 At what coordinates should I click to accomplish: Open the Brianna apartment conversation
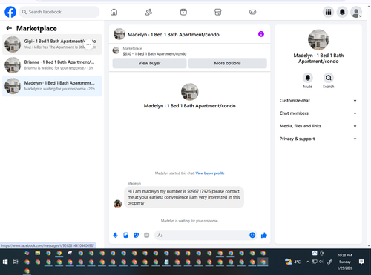pyautogui.click(x=52, y=65)
